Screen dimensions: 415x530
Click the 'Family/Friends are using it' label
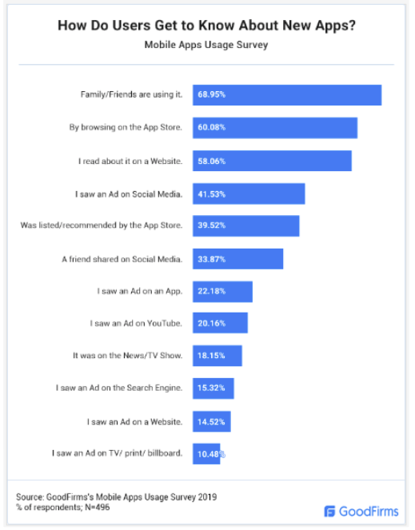tap(132, 94)
